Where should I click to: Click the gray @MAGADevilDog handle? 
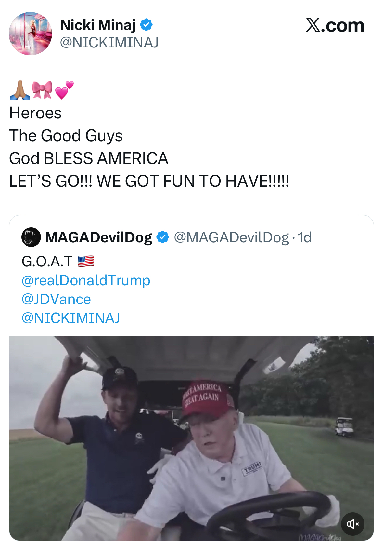pos(231,237)
